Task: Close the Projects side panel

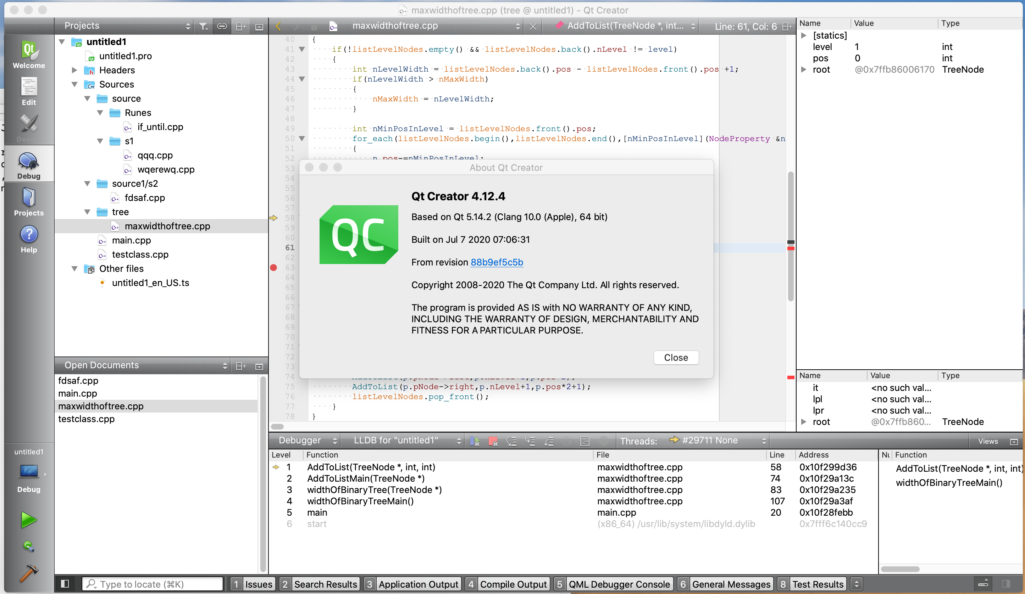Action: coord(259,27)
